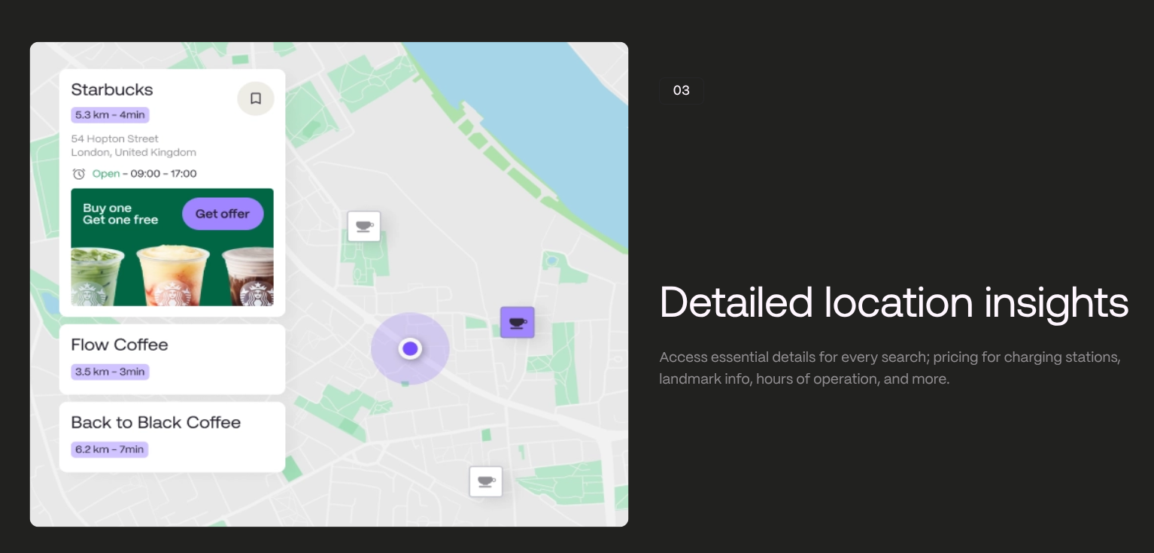Click the 03 step number badge
This screenshot has height=553, width=1154.
coord(681,90)
